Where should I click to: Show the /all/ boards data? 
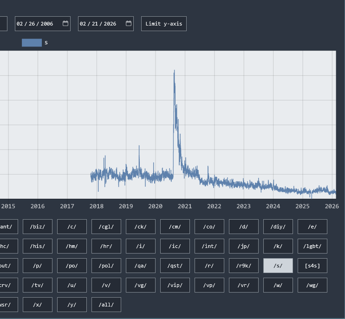tap(106, 305)
